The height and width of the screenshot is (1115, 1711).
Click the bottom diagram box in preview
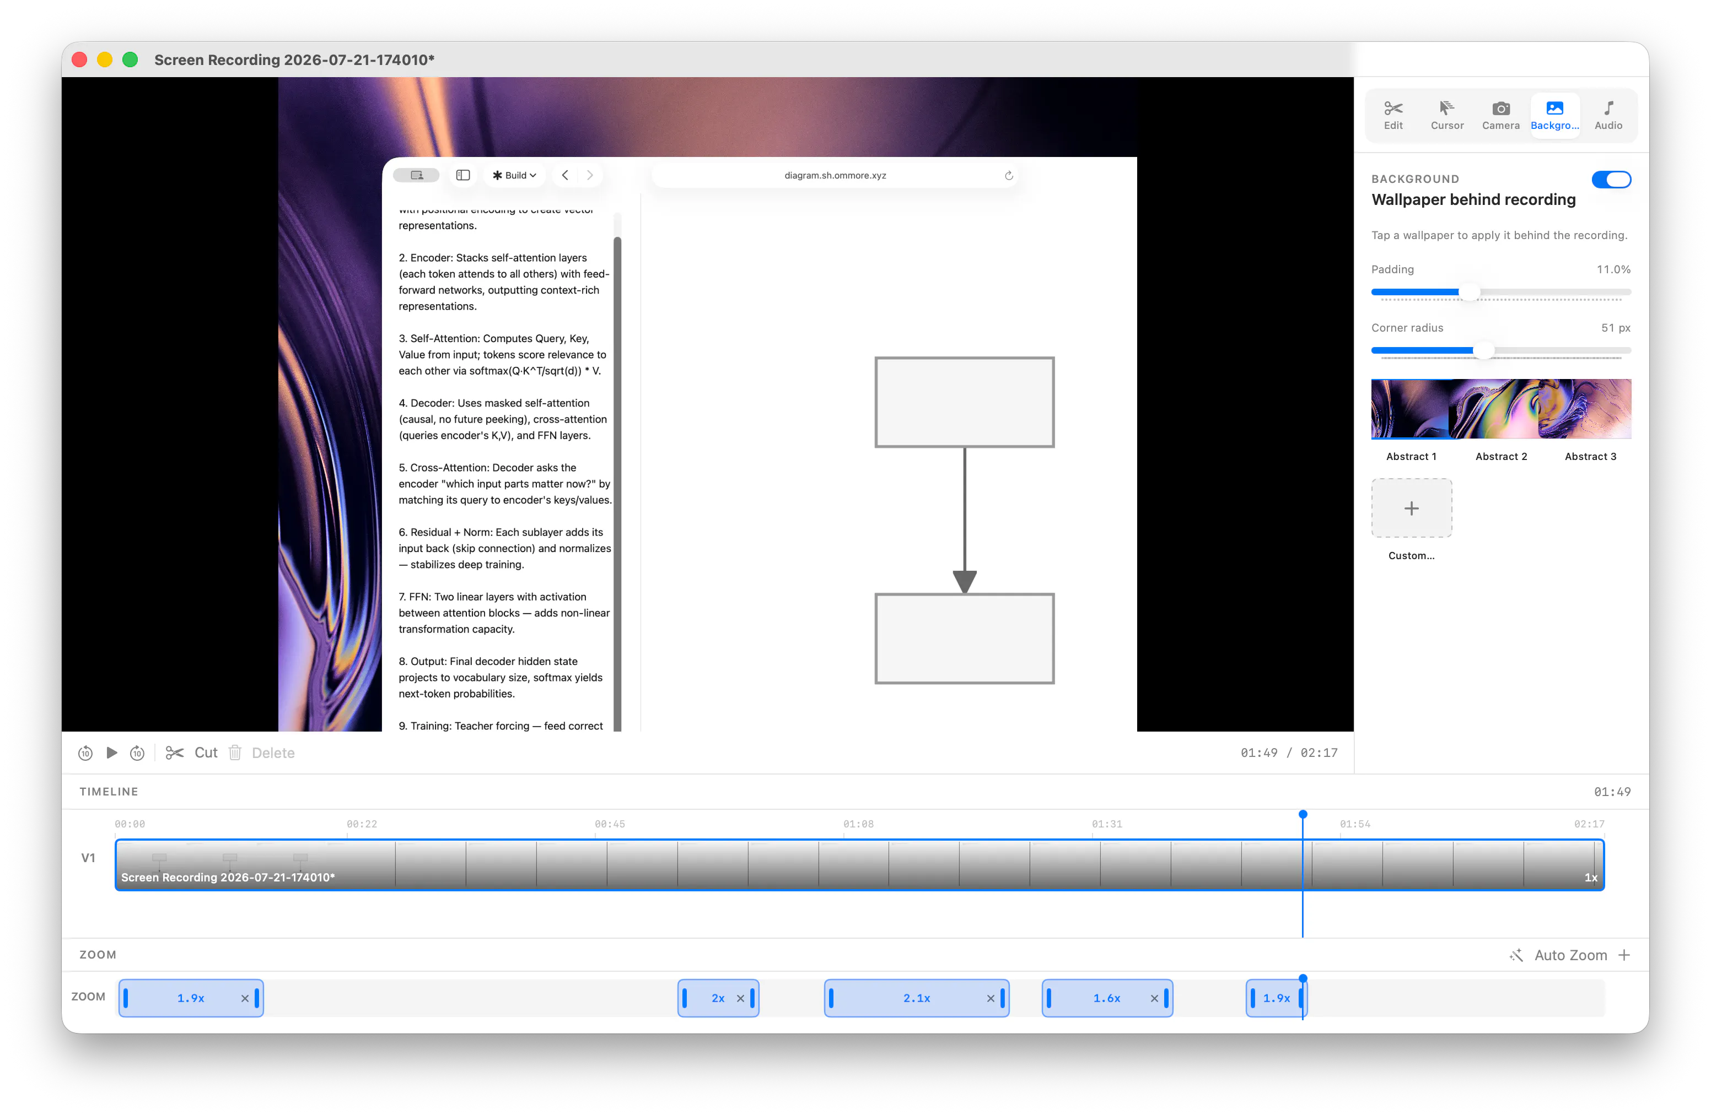(964, 638)
